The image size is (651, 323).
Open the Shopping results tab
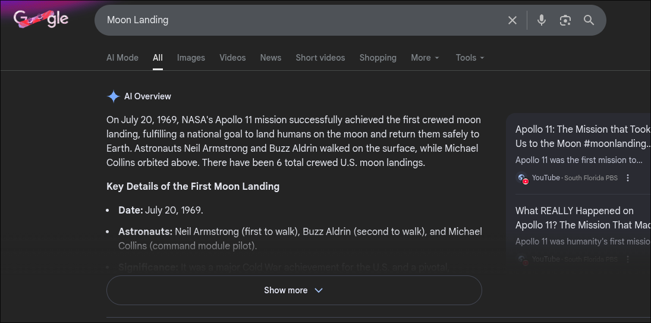[378, 58]
